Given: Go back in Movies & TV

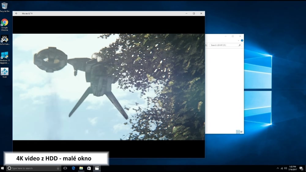Looking at the screenshot, I should click(x=17, y=13).
